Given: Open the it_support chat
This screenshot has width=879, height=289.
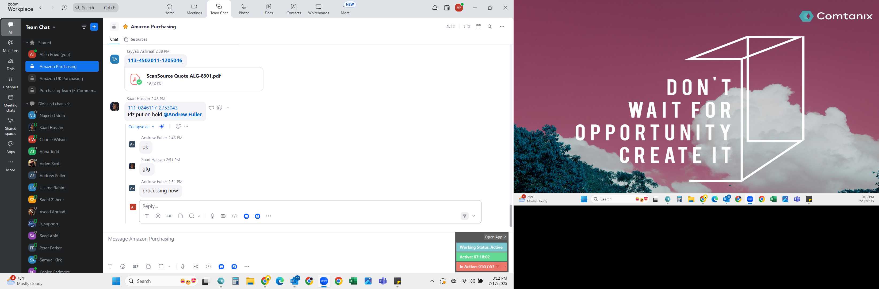Looking at the screenshot, I should [62, 224].
